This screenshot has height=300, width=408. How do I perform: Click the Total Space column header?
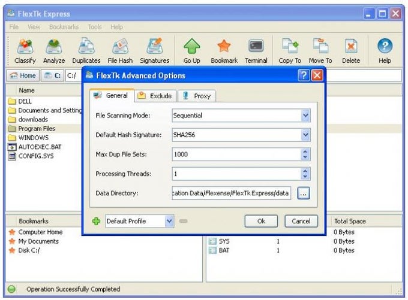[x=350, y=222]
